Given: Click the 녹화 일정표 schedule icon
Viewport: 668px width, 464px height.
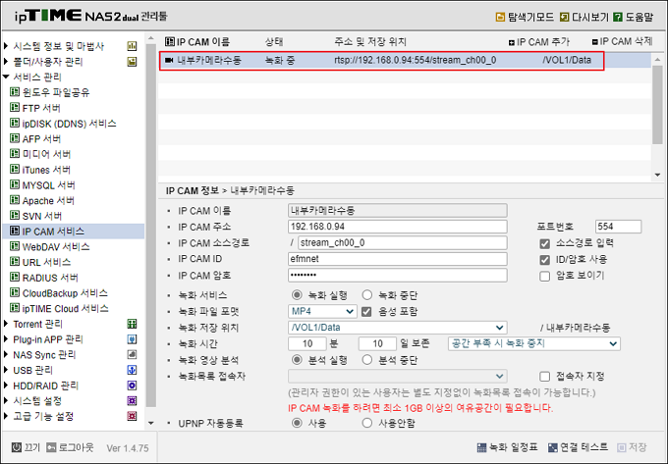Looking at the screenshot, I should 481,447.
